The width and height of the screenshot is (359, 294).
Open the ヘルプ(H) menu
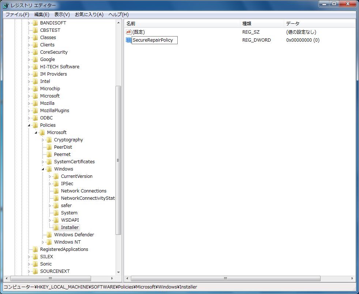click(118, 14)
